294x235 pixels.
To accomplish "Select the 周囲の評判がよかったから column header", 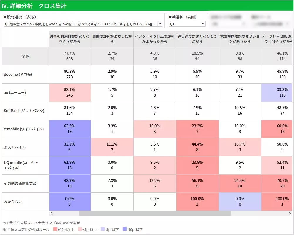I will (x=112, y=39).
